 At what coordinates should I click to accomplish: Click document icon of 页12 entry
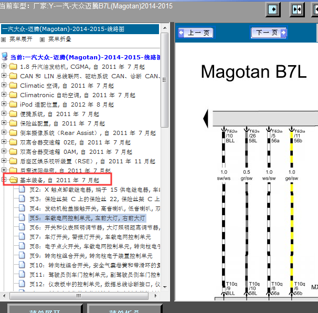[22, 284]
